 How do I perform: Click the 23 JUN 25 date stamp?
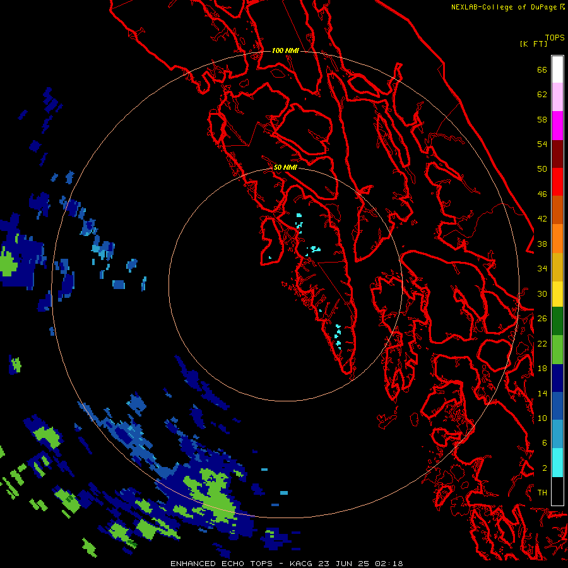click(344, 564)
